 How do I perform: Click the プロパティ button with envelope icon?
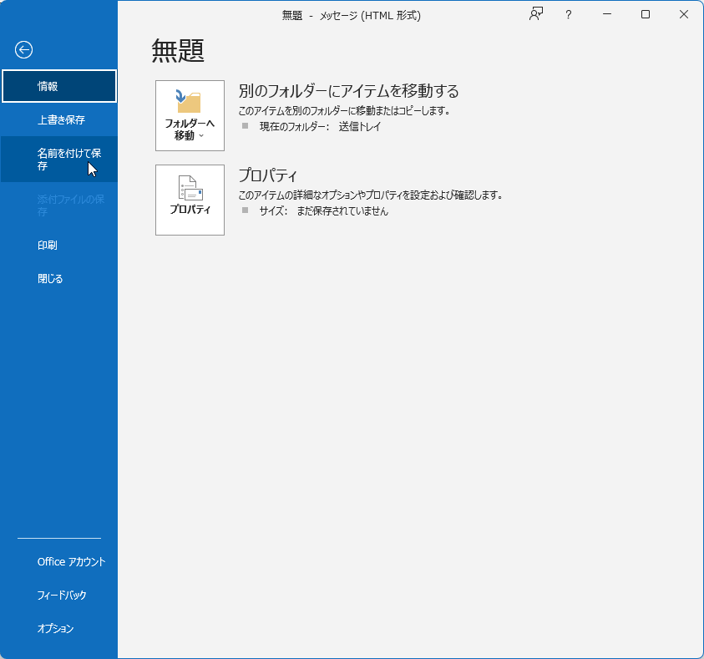[190, 200]
